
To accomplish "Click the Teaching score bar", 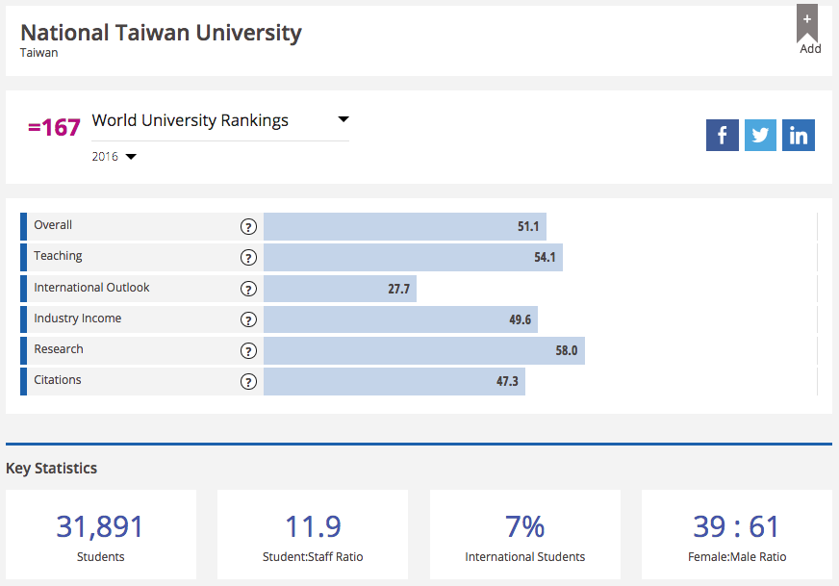I will 412,258.
